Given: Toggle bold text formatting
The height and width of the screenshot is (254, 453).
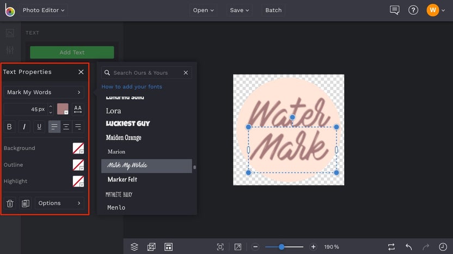Looking at the screenshot, I should pos(10,127).
